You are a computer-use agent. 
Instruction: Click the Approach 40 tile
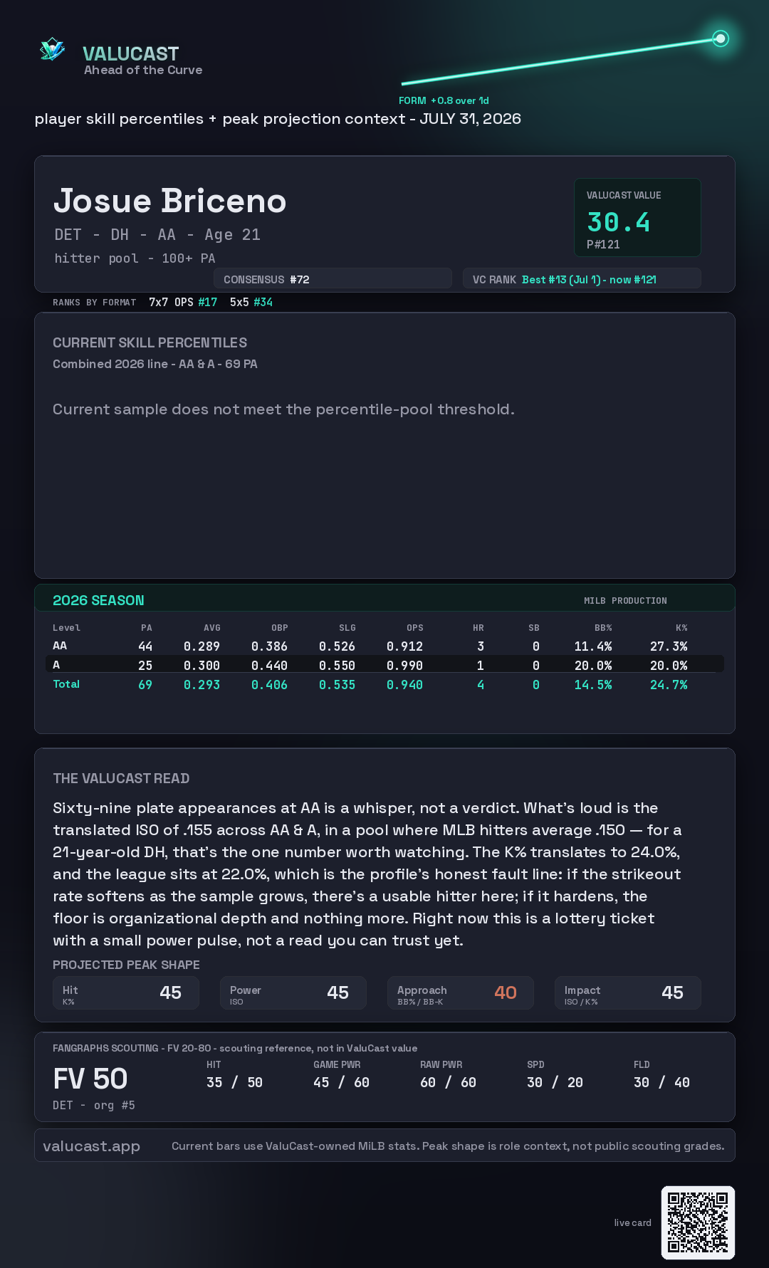(461, 993)
